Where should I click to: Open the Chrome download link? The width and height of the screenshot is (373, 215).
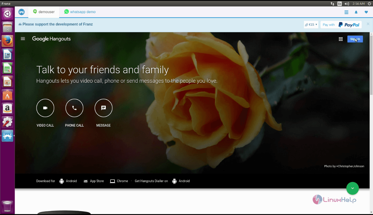(x=119, y=181)
